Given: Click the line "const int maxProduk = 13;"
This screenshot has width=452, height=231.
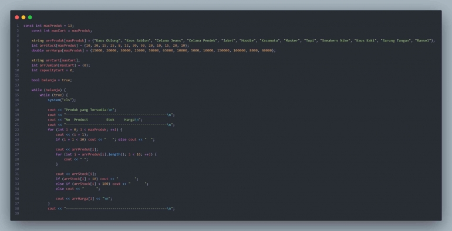Looking at the screenshot, I should (x=49, y=26).
